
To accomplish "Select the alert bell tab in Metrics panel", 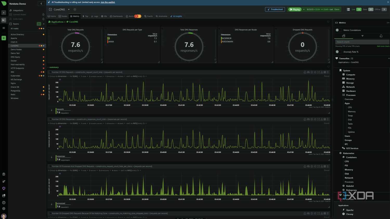I will 381,36.
